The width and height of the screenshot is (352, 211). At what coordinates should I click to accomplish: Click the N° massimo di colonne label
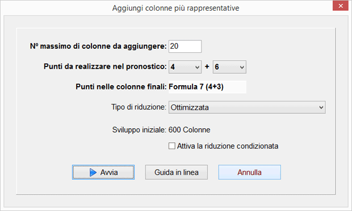pyautogui.click(x=98, y=46)
